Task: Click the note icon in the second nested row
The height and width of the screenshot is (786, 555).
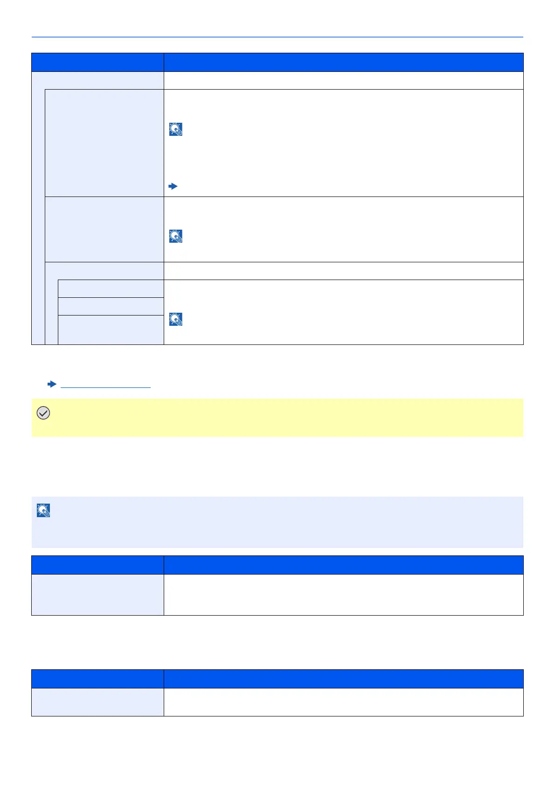Action: coord(176,236)
